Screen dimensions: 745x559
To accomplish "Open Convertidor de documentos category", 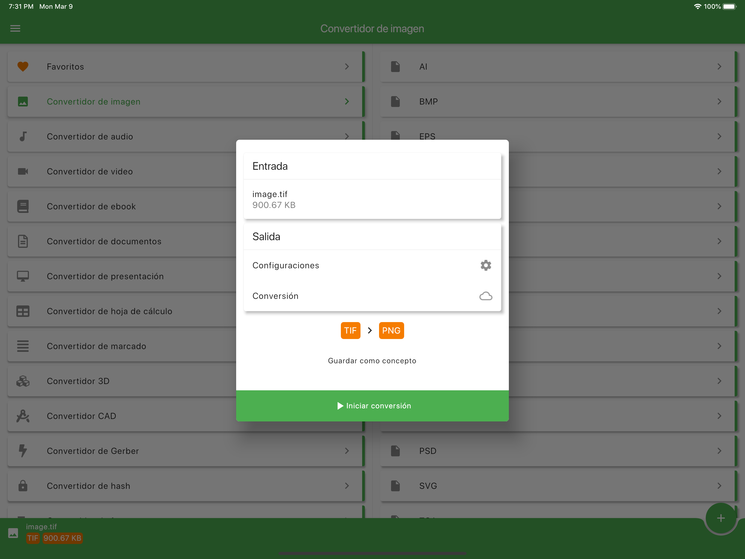I will click(x=104, y=241).
